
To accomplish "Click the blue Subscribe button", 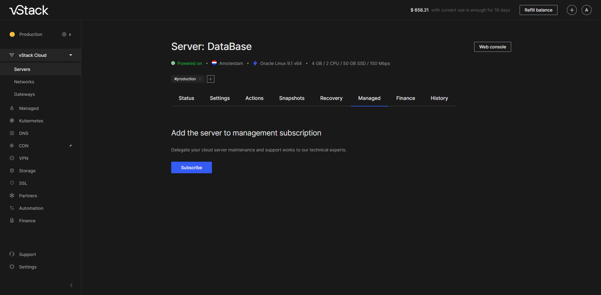I will point(192,167).
